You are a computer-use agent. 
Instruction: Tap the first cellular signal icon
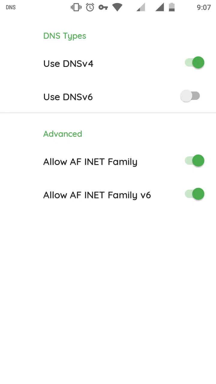pos(141,7)
